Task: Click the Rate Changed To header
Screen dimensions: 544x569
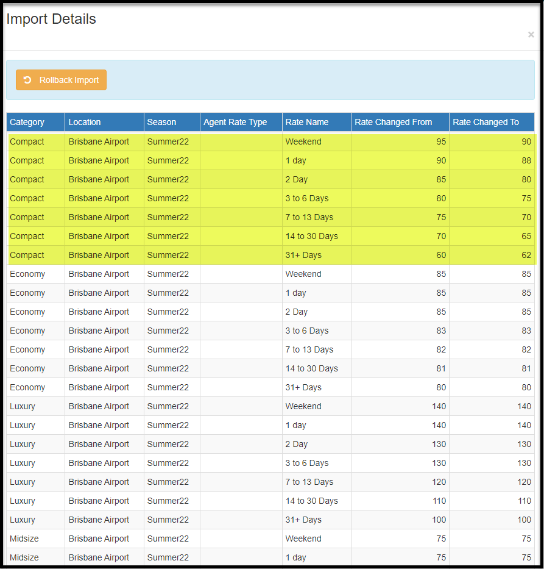Action: [x=492, y=122]
